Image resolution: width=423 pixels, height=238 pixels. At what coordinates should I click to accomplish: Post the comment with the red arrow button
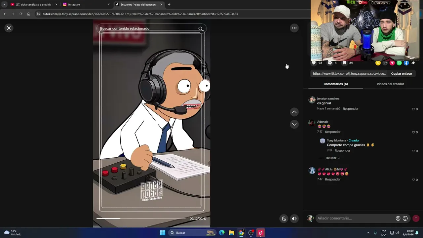416,218
